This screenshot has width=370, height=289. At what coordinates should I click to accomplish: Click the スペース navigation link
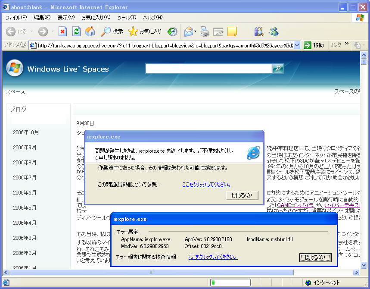point(16,92)
